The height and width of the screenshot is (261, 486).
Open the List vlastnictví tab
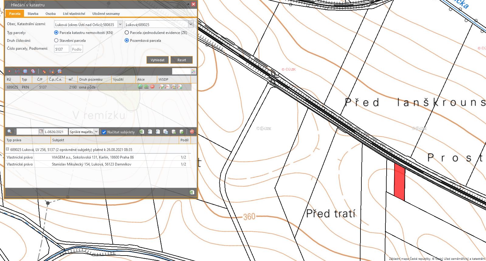point(74,14)
